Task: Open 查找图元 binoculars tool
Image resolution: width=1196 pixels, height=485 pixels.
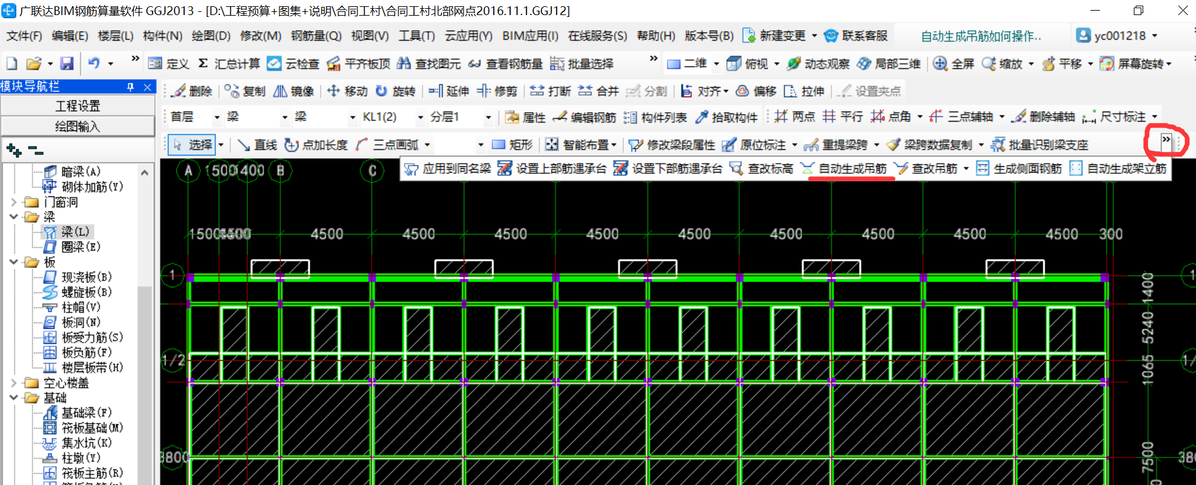Action: coord(429,63)
